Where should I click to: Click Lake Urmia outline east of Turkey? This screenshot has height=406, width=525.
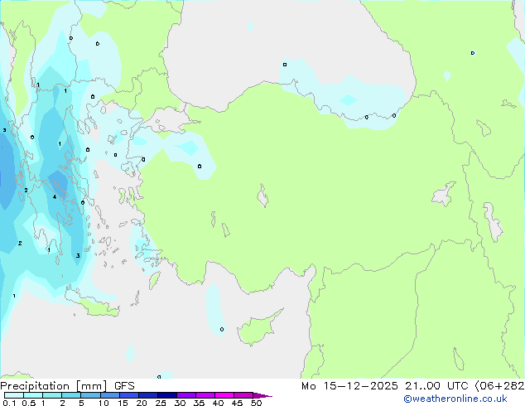pyautogui.click(x=493, y=222)
